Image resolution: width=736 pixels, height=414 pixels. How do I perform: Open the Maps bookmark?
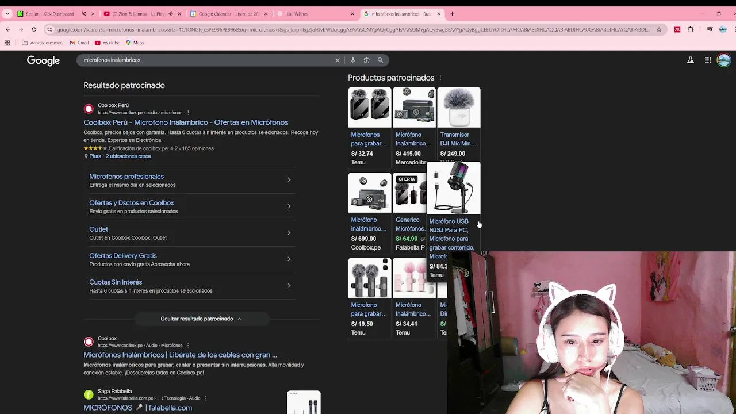[x=135, y=43]
